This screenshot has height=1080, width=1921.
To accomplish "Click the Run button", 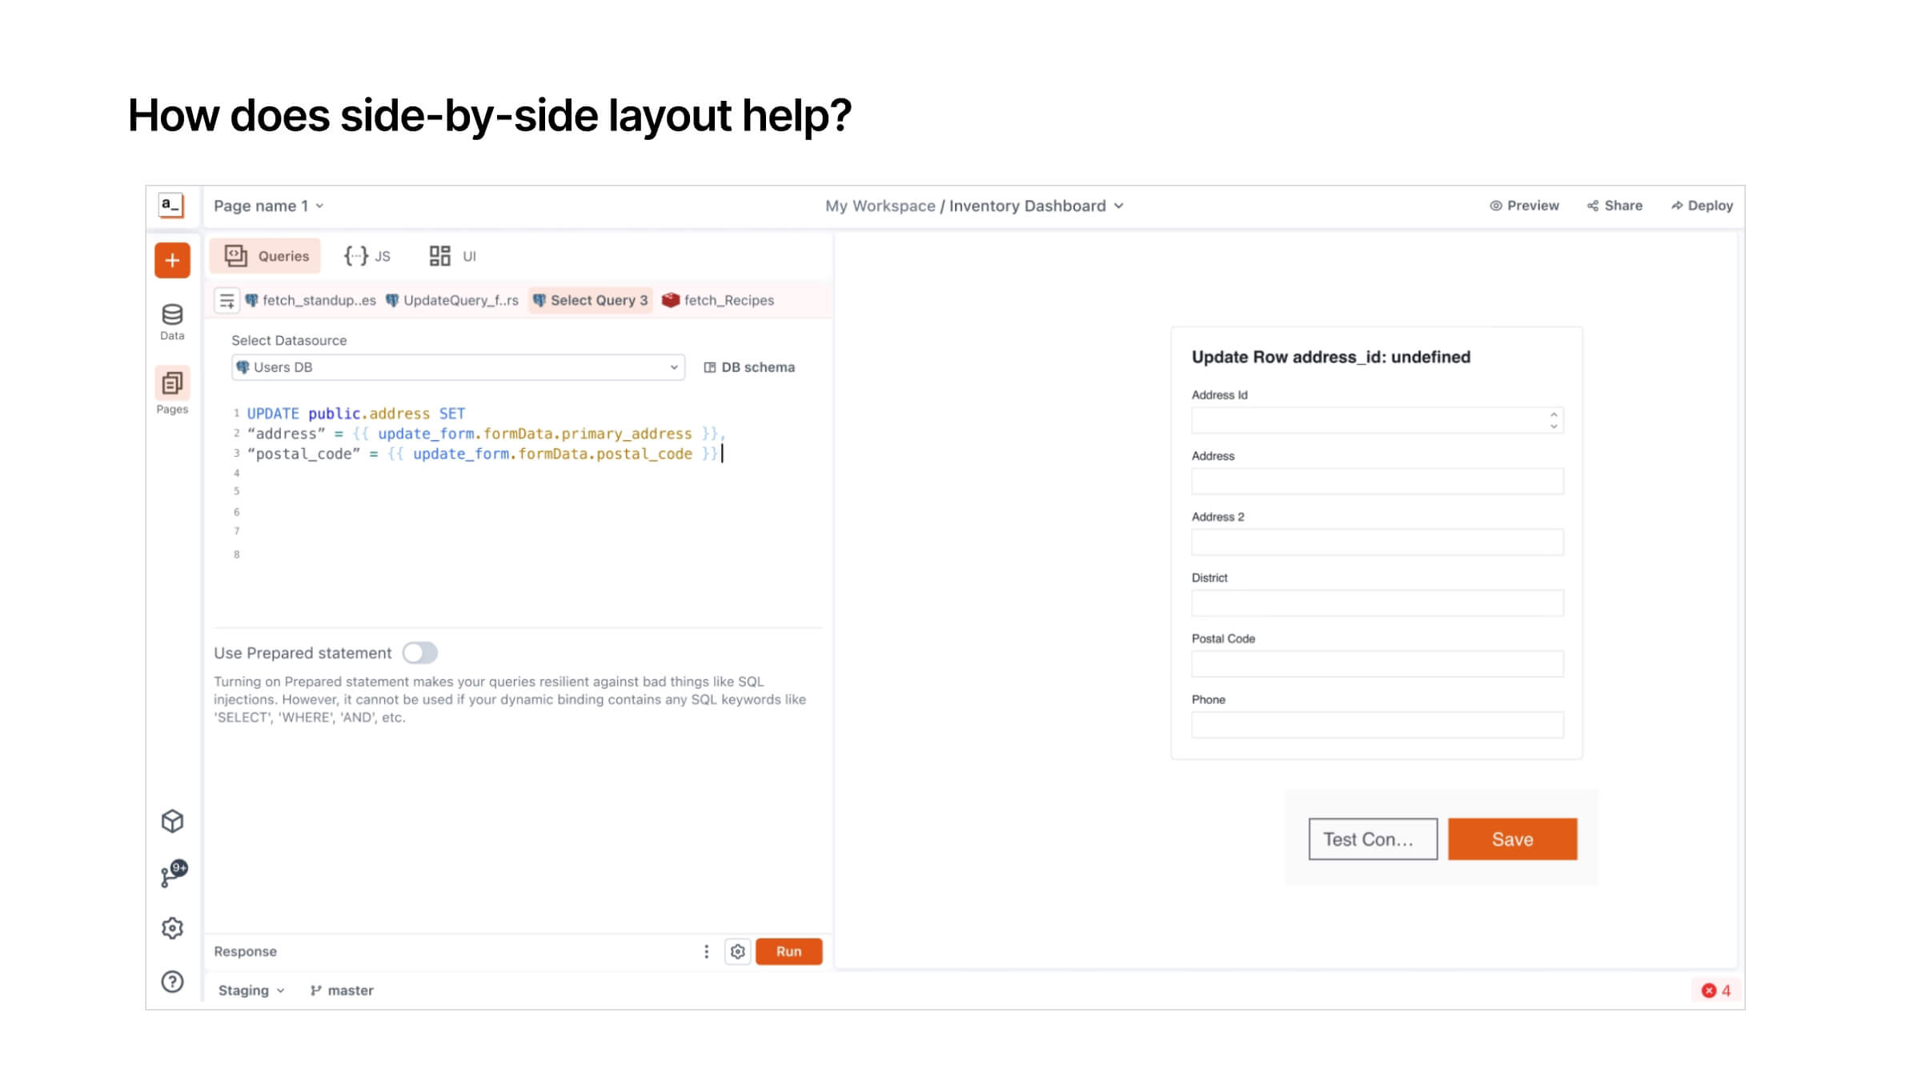I will point(788,951).
